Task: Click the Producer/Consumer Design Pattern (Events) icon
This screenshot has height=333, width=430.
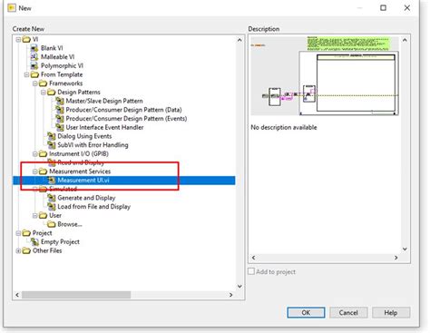Action: point(60,118)
